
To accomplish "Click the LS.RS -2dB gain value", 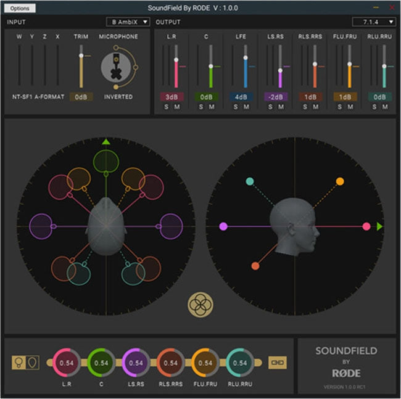I will click(x=275, y=97).
